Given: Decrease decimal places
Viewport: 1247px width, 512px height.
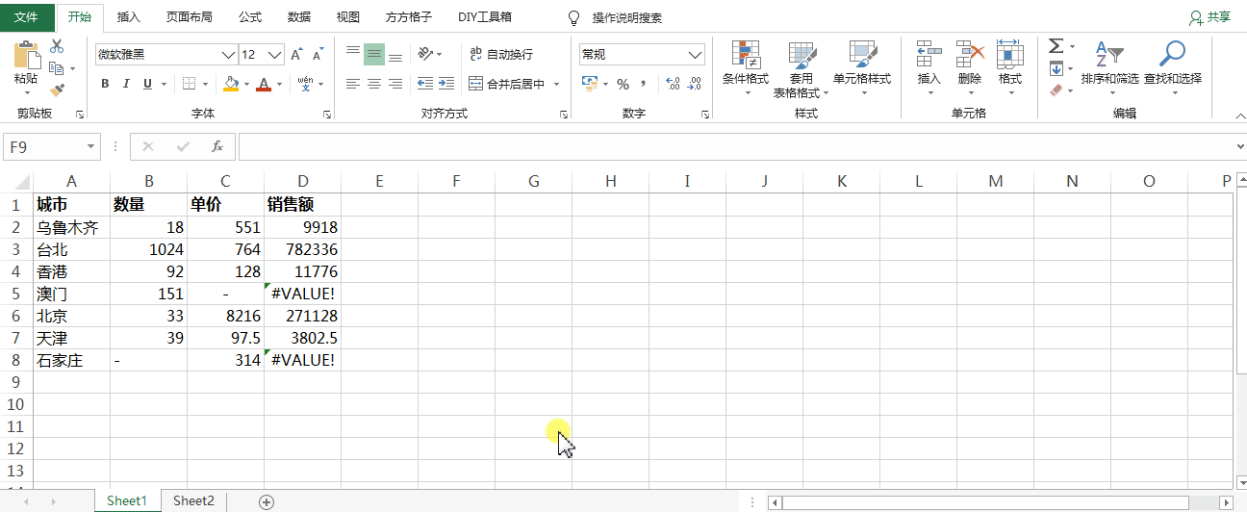Looking at the screenshot, I should tap(695, 84).
